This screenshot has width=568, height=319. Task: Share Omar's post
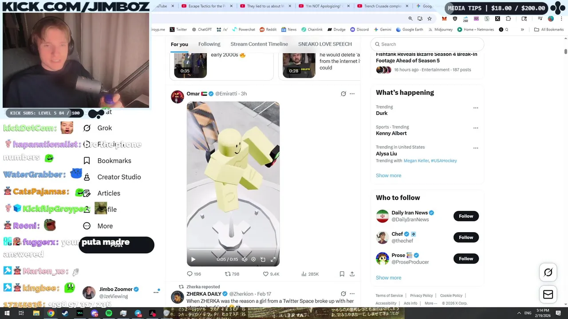tap(352, 274)
